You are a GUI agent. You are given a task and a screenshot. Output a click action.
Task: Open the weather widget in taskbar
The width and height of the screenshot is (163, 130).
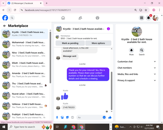(x=120, y=127)
